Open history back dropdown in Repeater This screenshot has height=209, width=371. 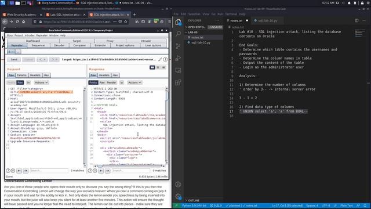pyautogui.click(x=42, y=59)
